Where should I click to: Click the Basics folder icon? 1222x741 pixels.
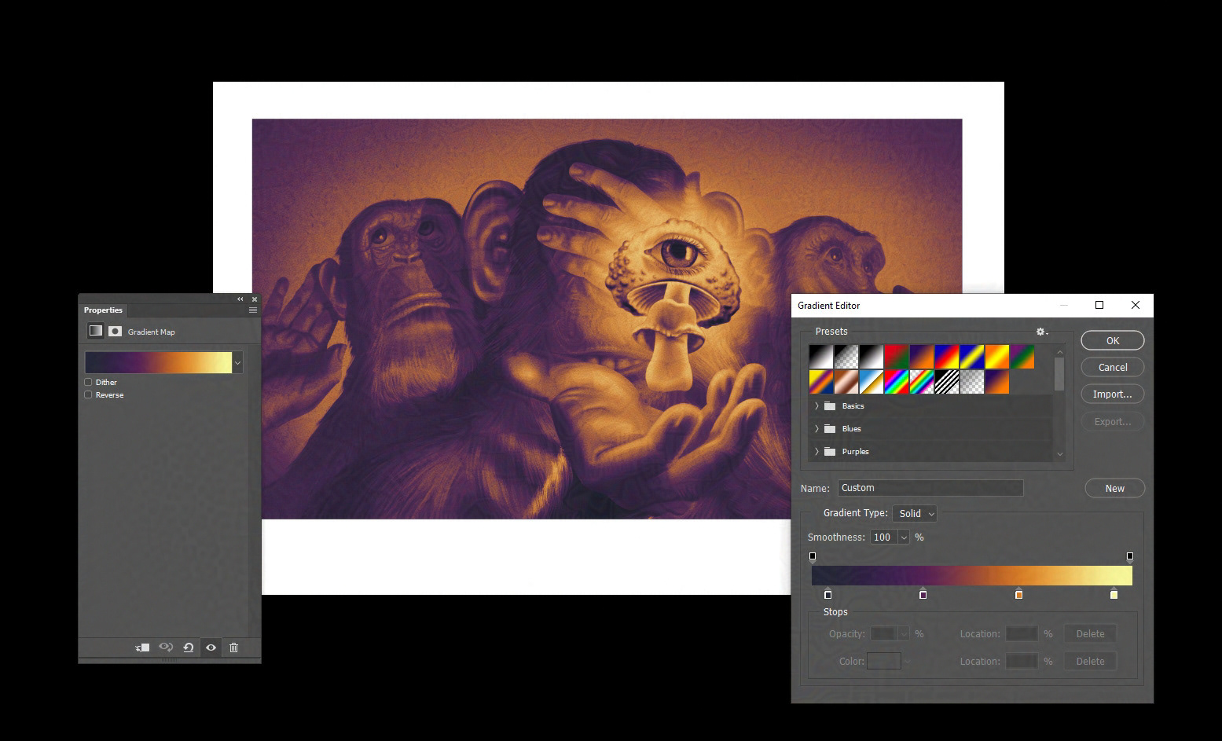click(830, 406)
